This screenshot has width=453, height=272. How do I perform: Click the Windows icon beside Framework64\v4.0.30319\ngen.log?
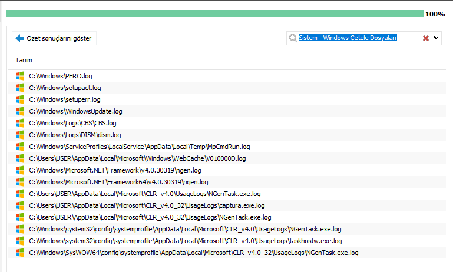pyautogui.click(x=20, y=182)
